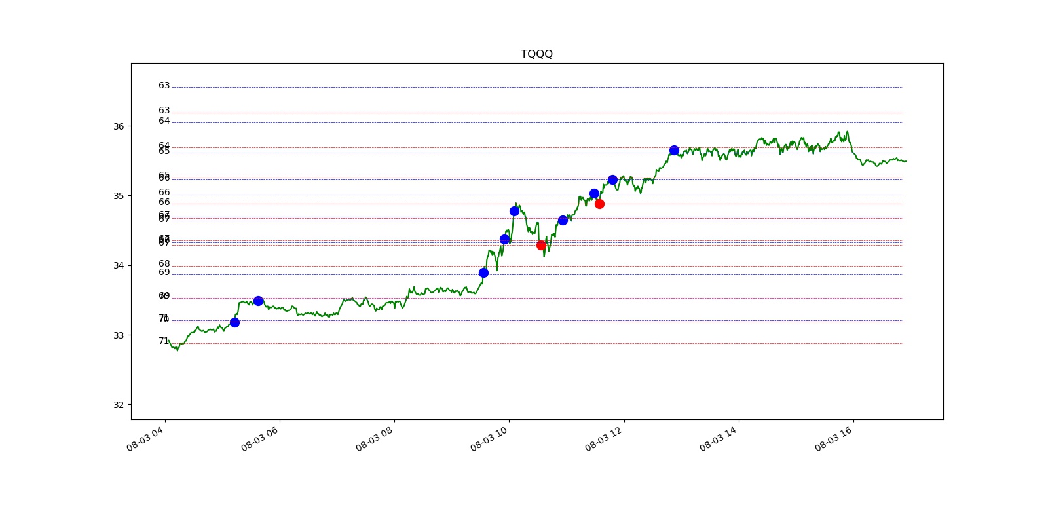Click the lowest level label 71

point(164,341)
